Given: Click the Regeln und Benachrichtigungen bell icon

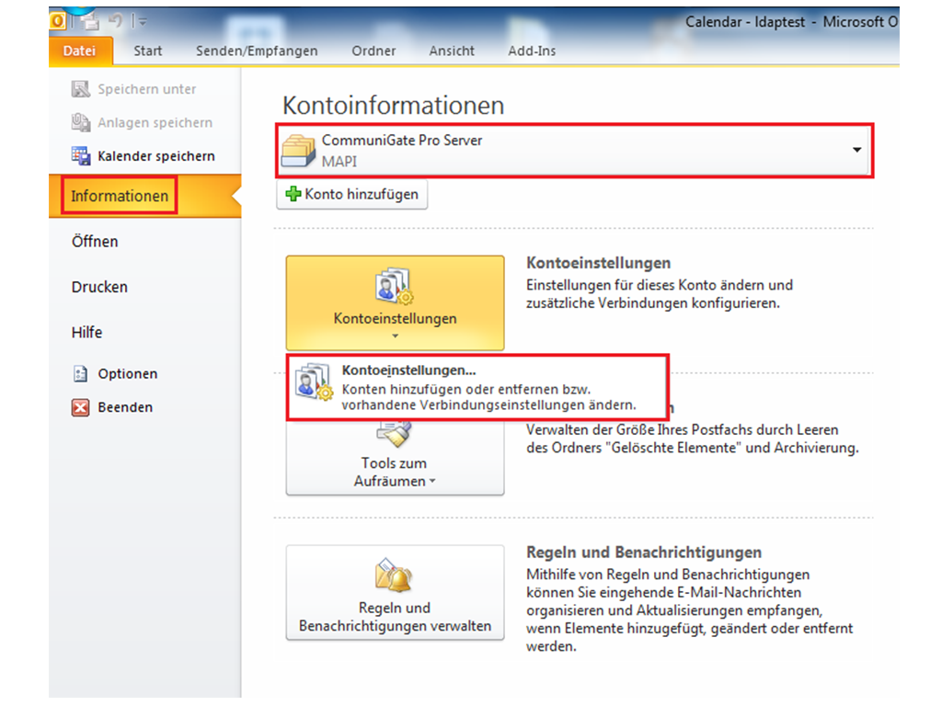Looking at the screenshot, I should click(395, 577).
